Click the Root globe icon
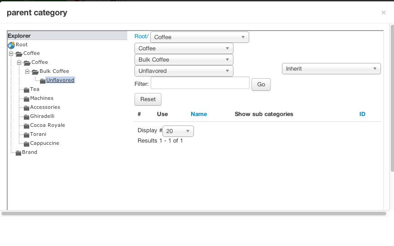 pyautogui.click(x=11, y=45)
